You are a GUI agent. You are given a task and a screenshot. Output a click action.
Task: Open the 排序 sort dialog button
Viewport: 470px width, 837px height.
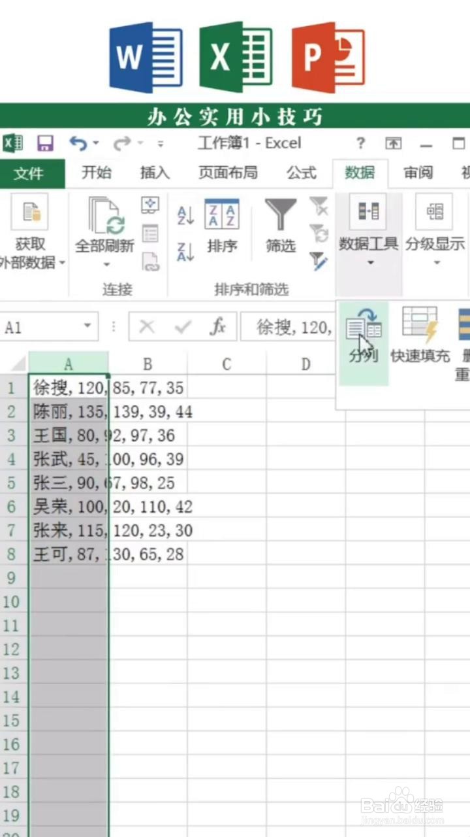click(x=222, y=226)
